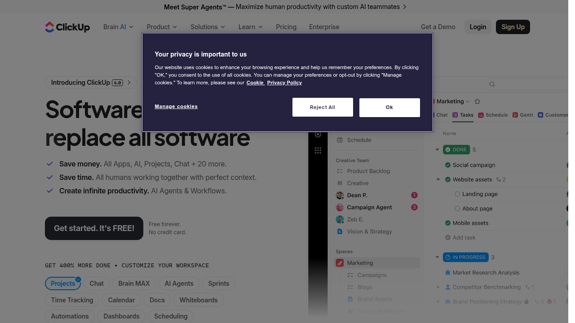Click the Campaign Agent avatar
The image size is (575, 323).
(x=340, y=207)
